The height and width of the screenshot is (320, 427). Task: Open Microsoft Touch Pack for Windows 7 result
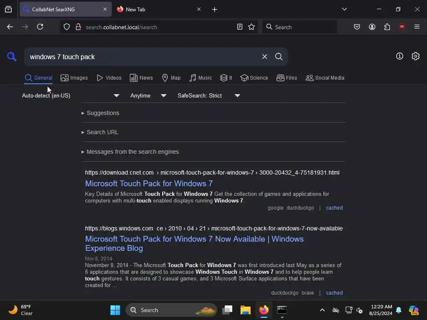tap(149, 183)
